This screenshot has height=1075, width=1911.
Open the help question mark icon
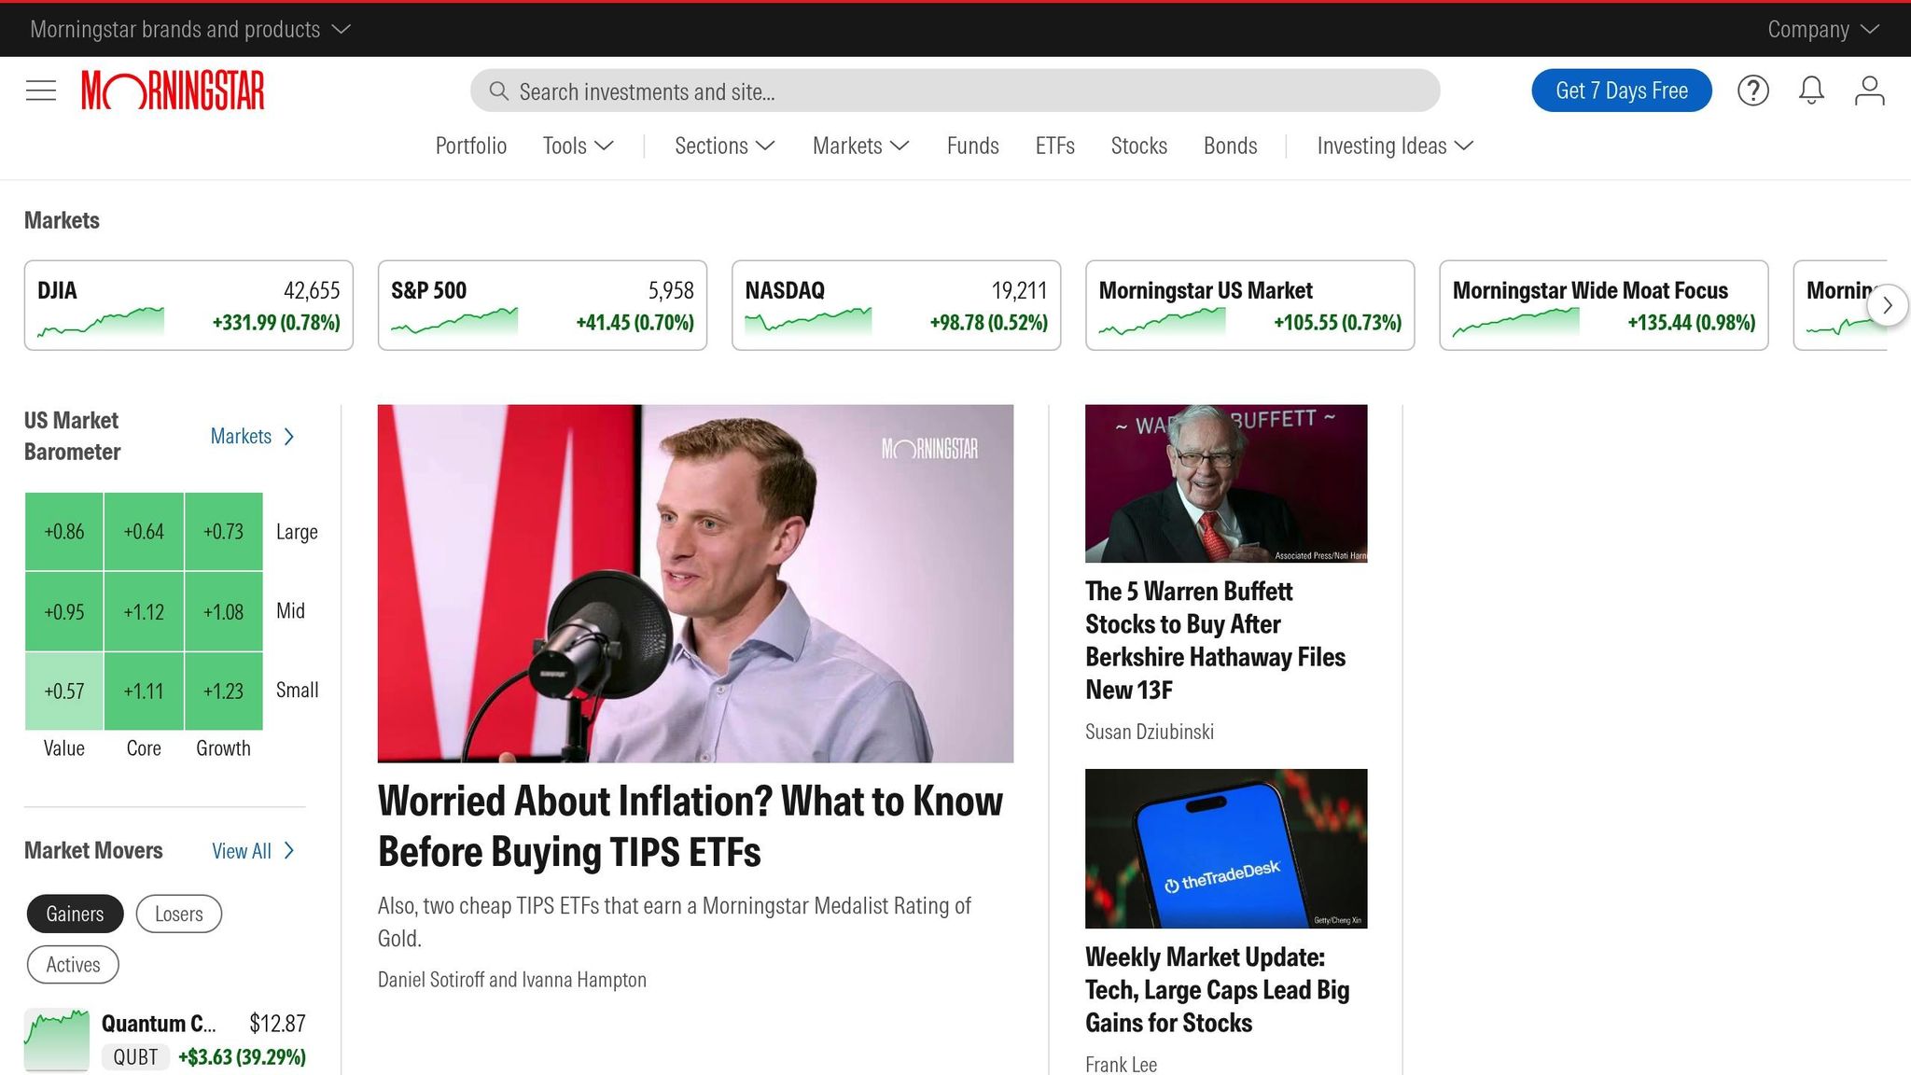coord(1753,91)
